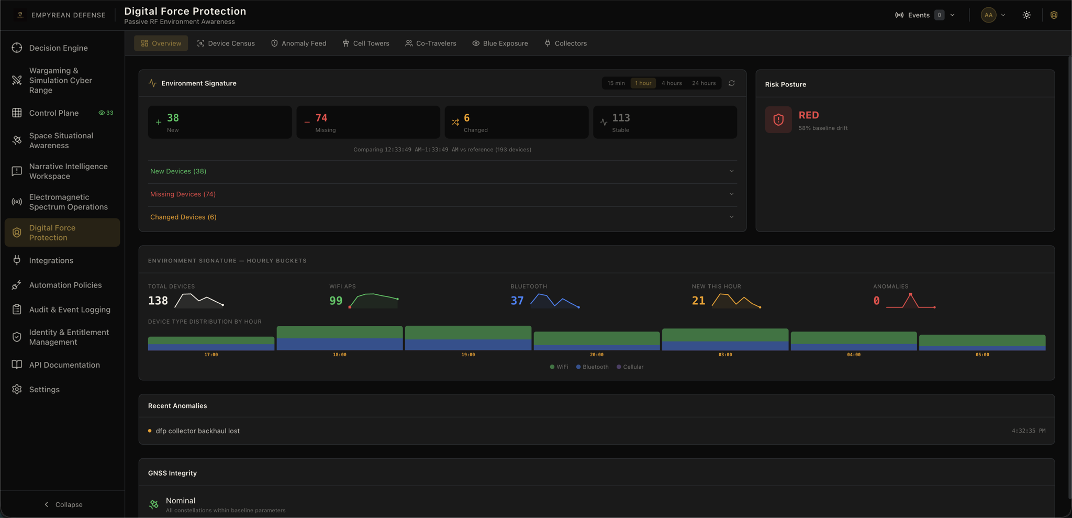Click the 74 Missing devices card

(x=368, y=122)
